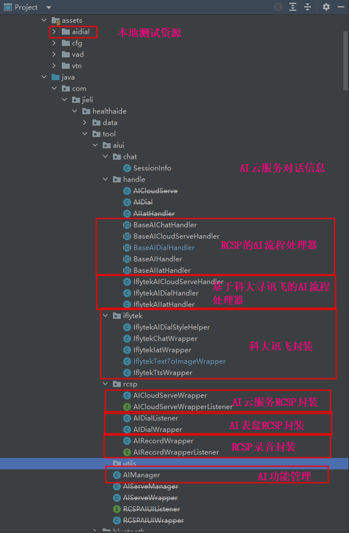Open AIDialWrapper class
The width and height of the screenshot is (349, 533).
[x=158, y=430]
